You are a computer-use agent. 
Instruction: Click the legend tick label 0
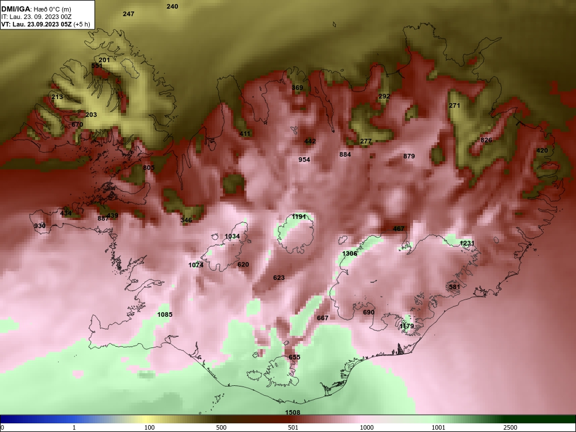(2, 427)
